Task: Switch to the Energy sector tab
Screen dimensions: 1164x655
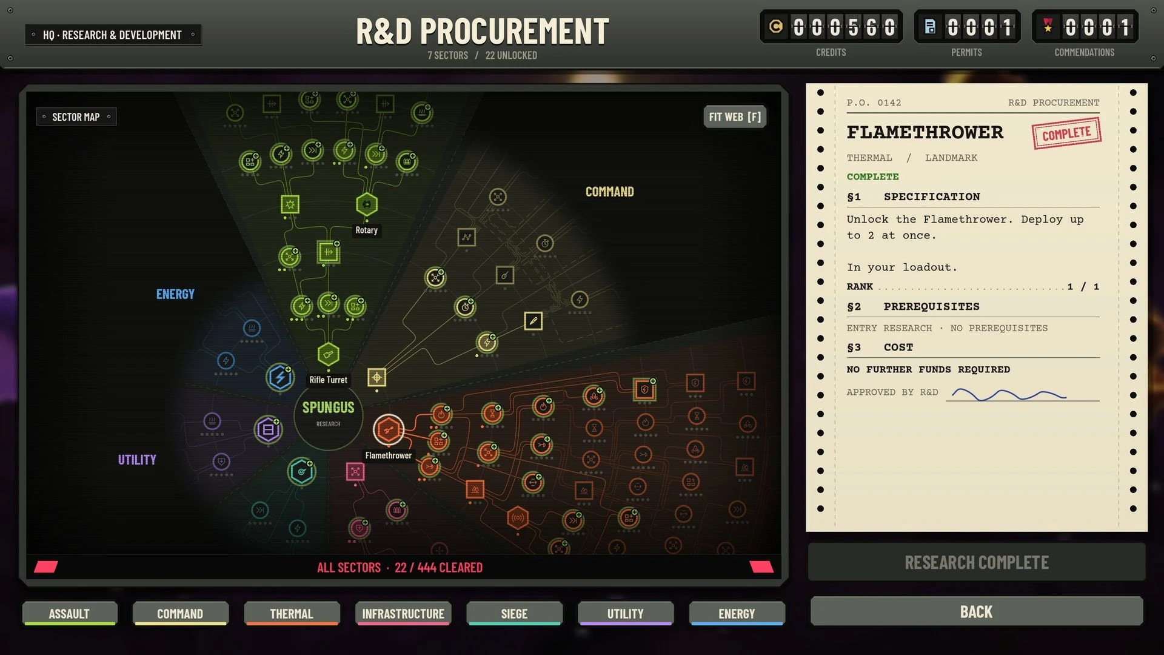Action: click(x=737, y=614)
